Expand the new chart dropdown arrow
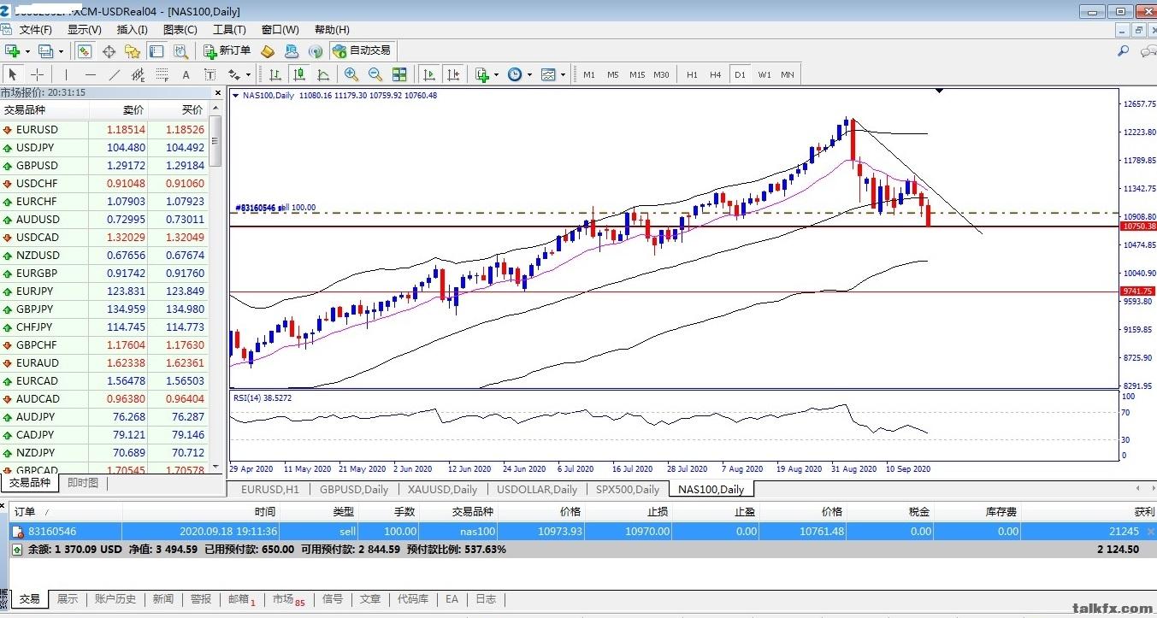 pos(28,51)
